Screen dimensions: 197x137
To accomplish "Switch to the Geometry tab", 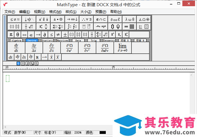I will 109,40.
